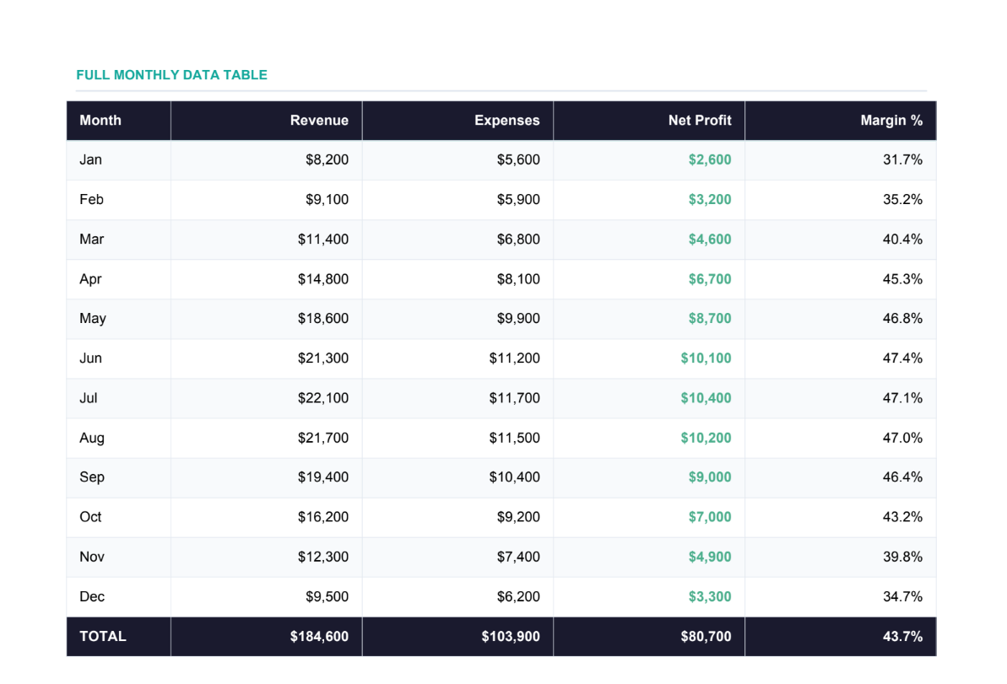
Task: Click February margin 35.2%
Action: (902, 200)
